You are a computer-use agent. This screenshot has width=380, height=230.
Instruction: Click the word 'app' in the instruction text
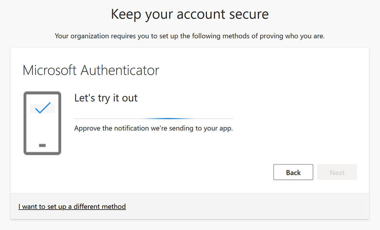(225, 128)
